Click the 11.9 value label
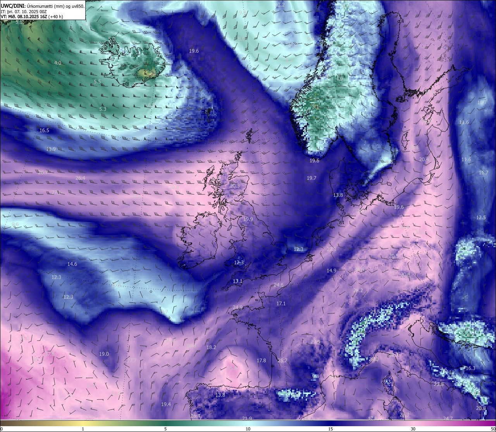This screenshot has width=496, height=432. click(x=51, y=149)
